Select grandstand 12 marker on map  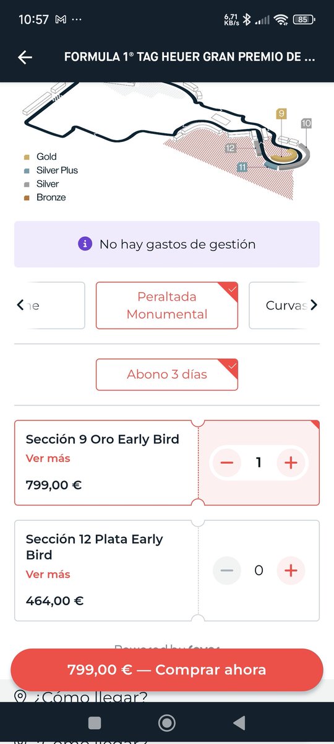(231, 148)
